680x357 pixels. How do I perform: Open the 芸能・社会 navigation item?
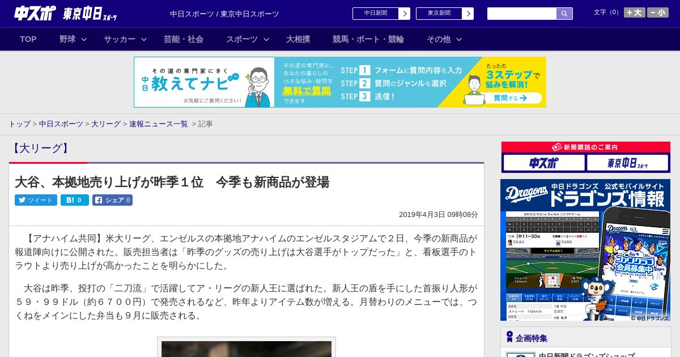point(184,39)
